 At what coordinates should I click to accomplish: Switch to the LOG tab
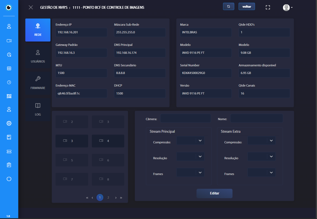[38, 109]
